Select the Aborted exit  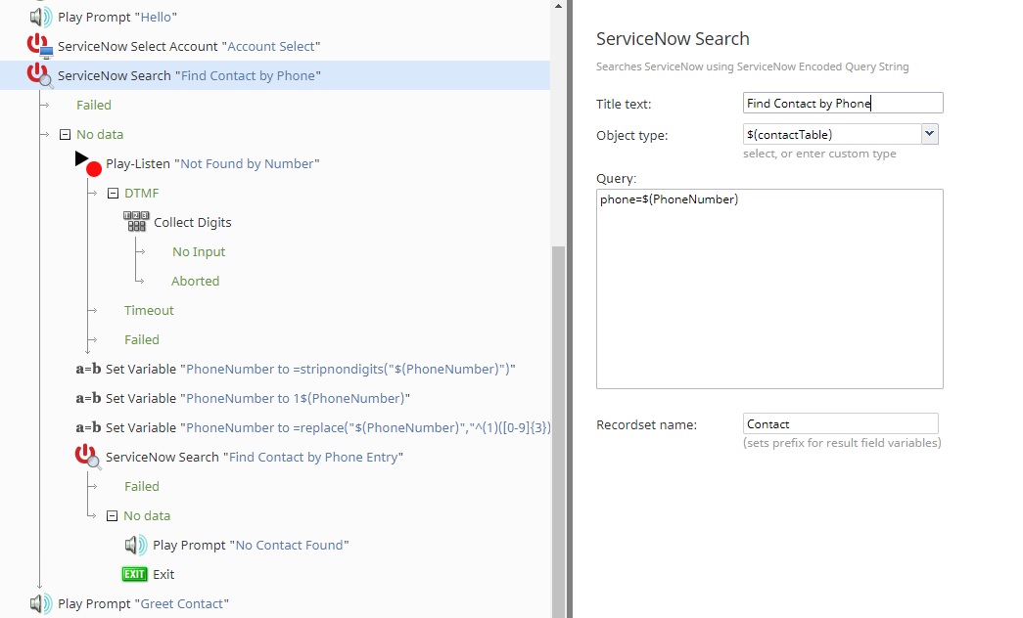(195, 281)
